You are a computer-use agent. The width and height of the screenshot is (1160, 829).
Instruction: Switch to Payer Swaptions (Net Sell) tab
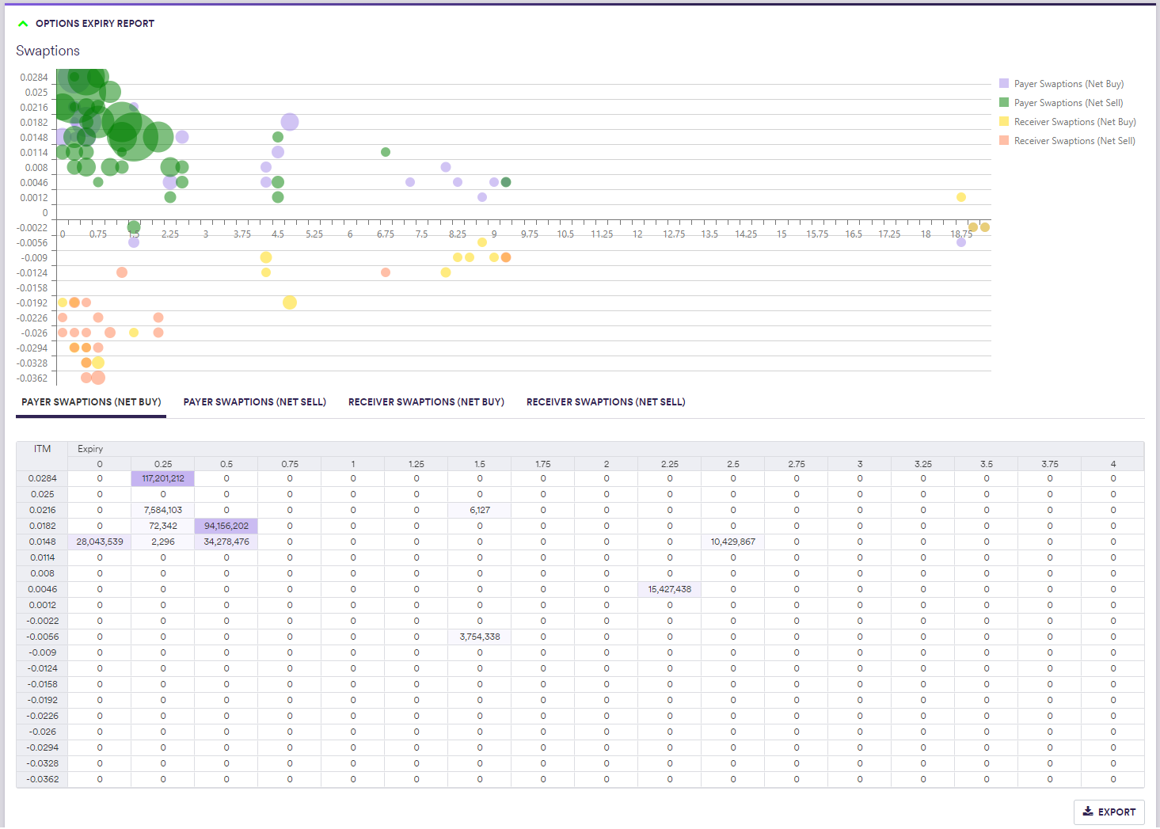(254, 402)
